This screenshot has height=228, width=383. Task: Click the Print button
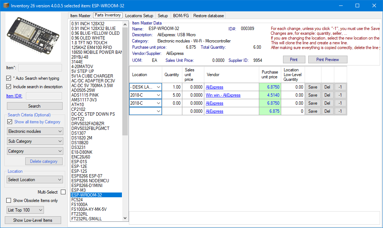pyautogui.click(x=294, y=60)
